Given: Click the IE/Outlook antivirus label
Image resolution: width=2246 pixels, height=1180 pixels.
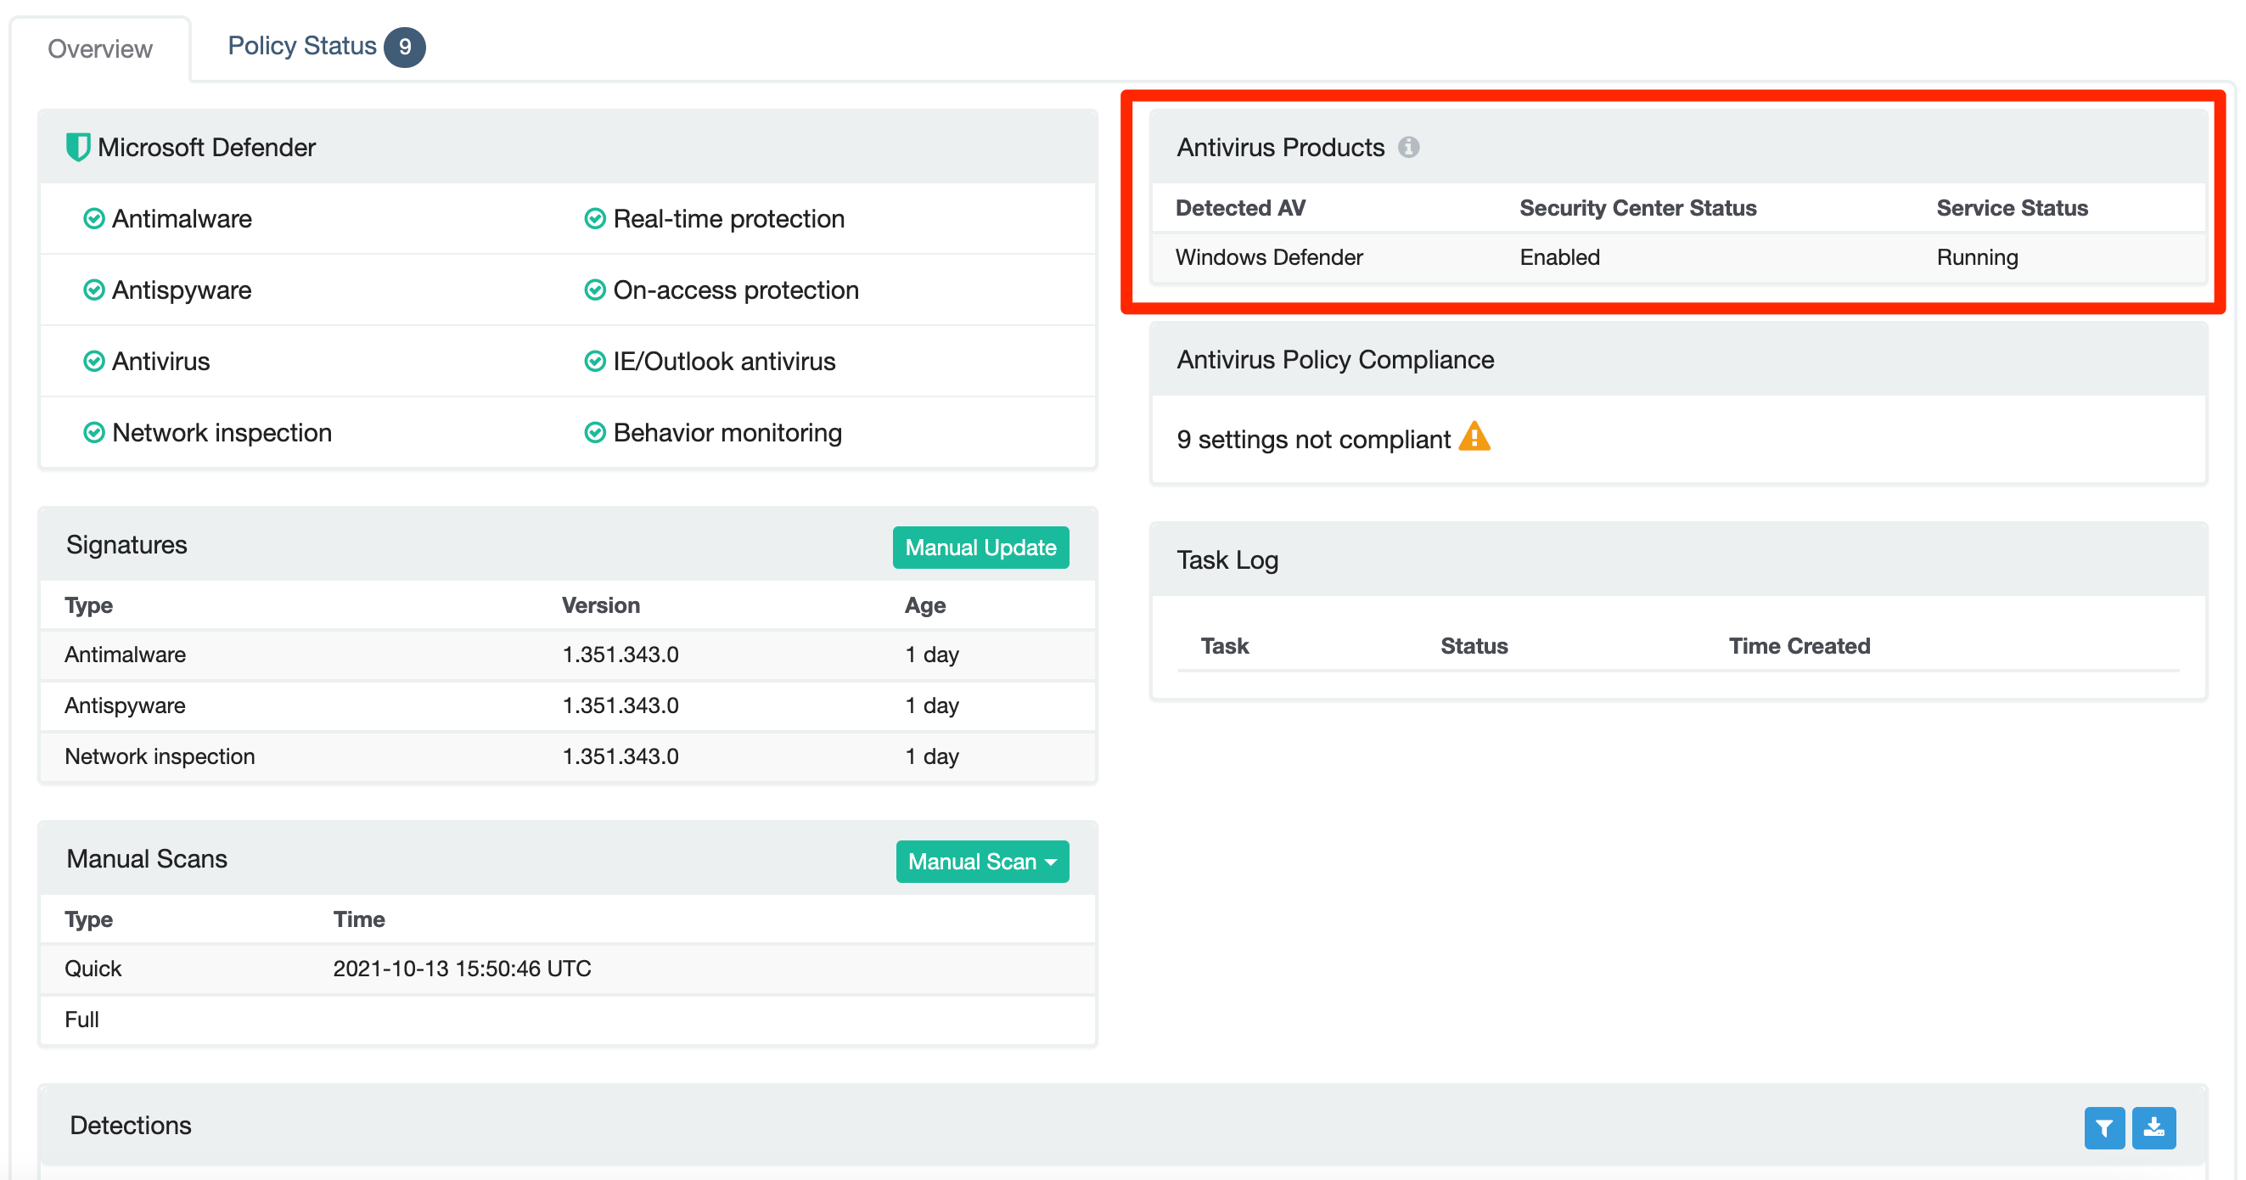Looking at the screenshot, I should click(724, 361).
